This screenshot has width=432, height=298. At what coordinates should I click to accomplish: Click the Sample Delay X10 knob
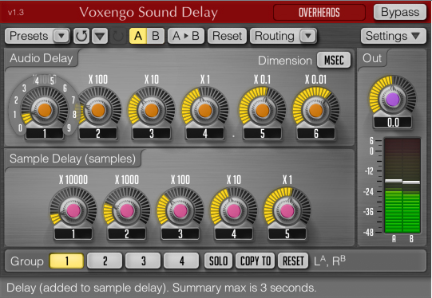[234, 210]
